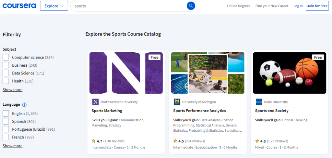The width and height of the screenshot is (332, 158).
Task: Click the Duke University logo icon
Action: point(259,102)
